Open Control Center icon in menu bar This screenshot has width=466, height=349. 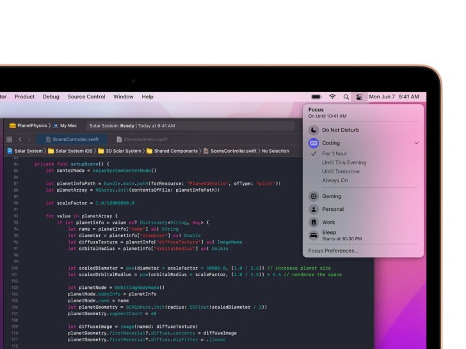(x=359, y=97)
